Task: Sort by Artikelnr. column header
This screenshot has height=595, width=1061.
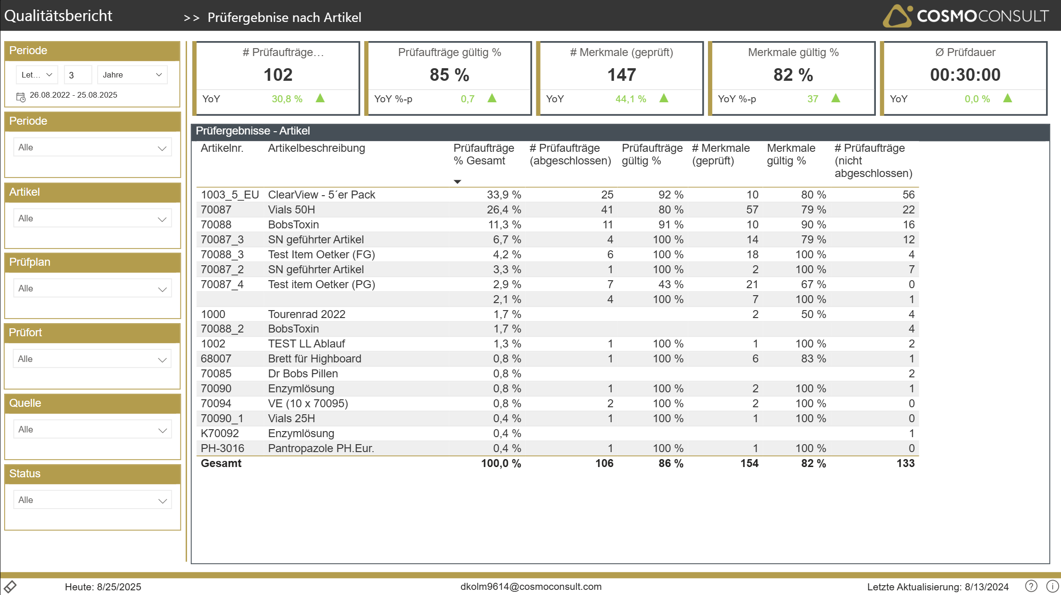Action: (222, 148)
